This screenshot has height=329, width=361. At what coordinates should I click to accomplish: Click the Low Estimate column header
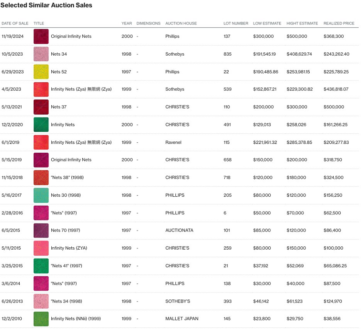coord(267,23)
